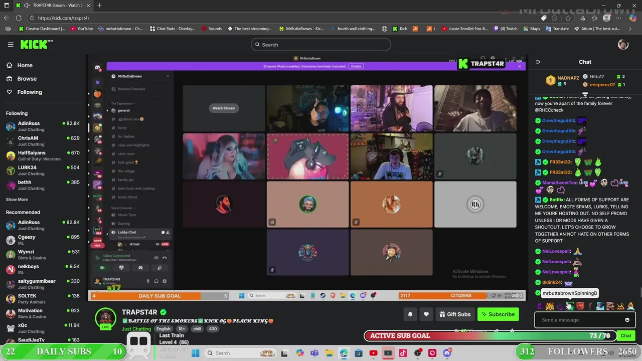This screenshot has height=361, width=642.
Task: Click the Windows Start button
Action: tap(195, 353)
